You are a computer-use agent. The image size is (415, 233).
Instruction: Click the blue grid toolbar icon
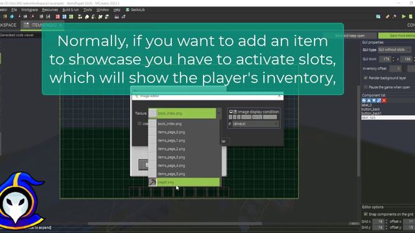tap(64, 17)
